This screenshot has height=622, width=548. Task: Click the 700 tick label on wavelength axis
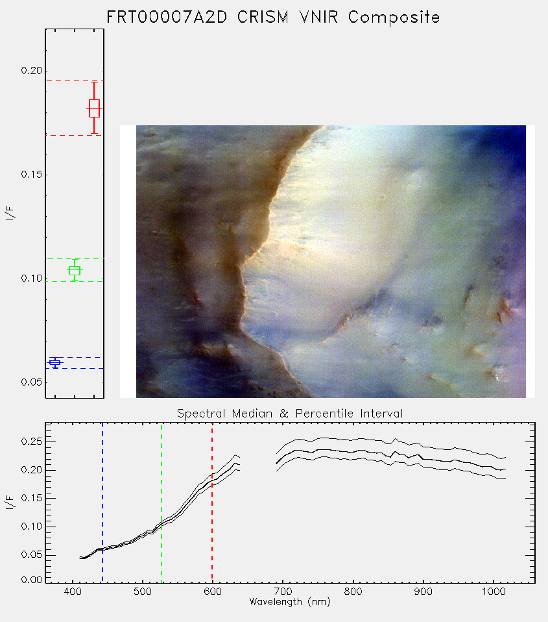[x=283, y=591]
